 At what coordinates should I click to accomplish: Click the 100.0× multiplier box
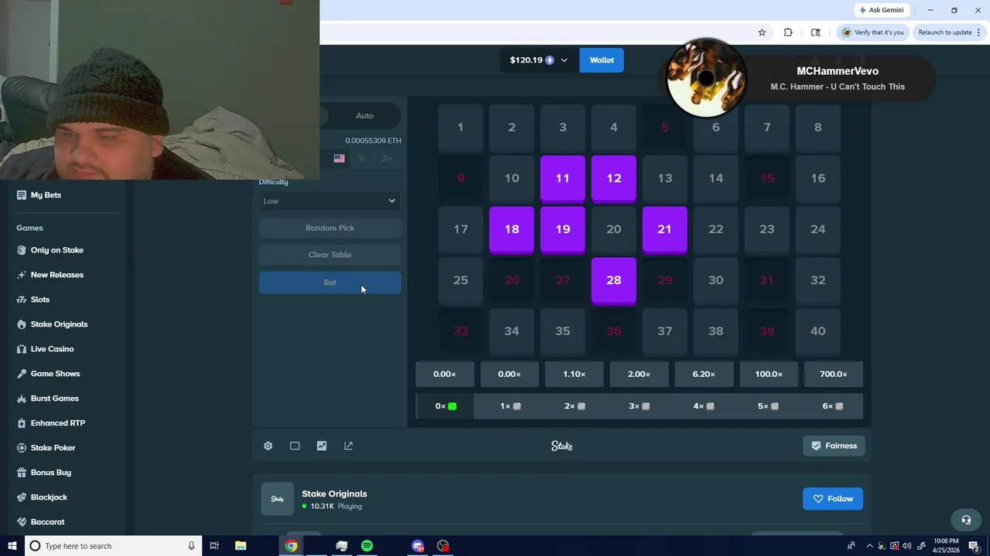click(769, 374)
